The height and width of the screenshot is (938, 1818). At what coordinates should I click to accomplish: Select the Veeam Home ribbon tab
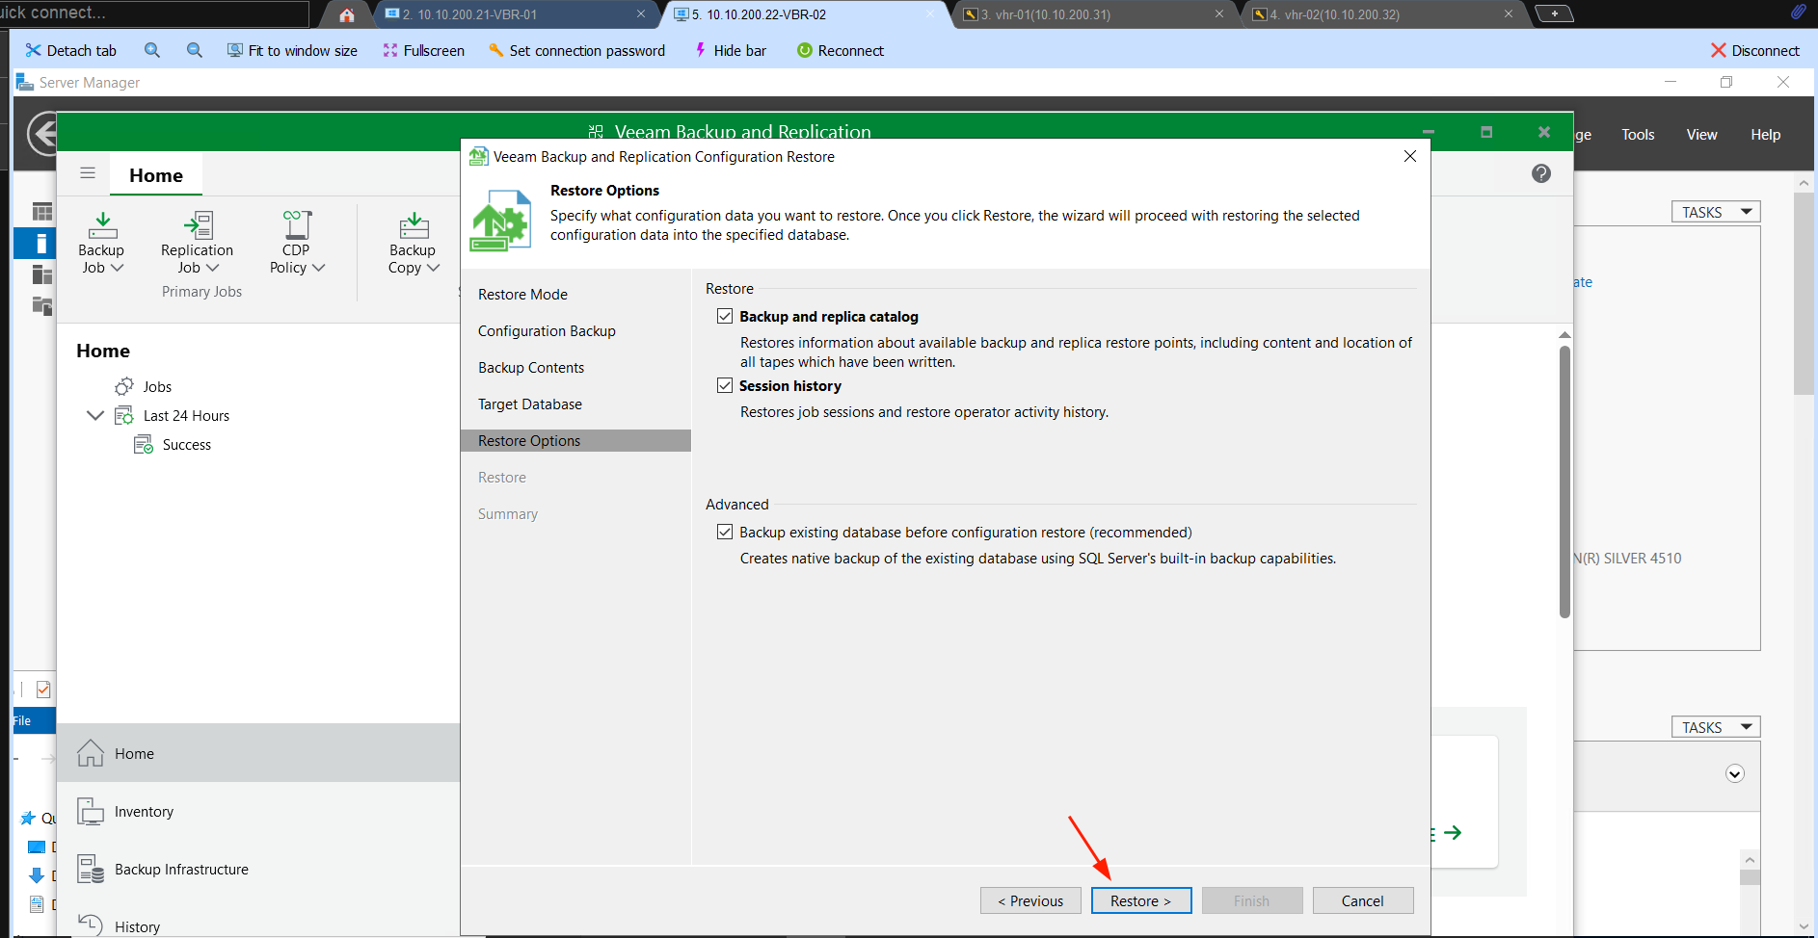tap(156, 175)
